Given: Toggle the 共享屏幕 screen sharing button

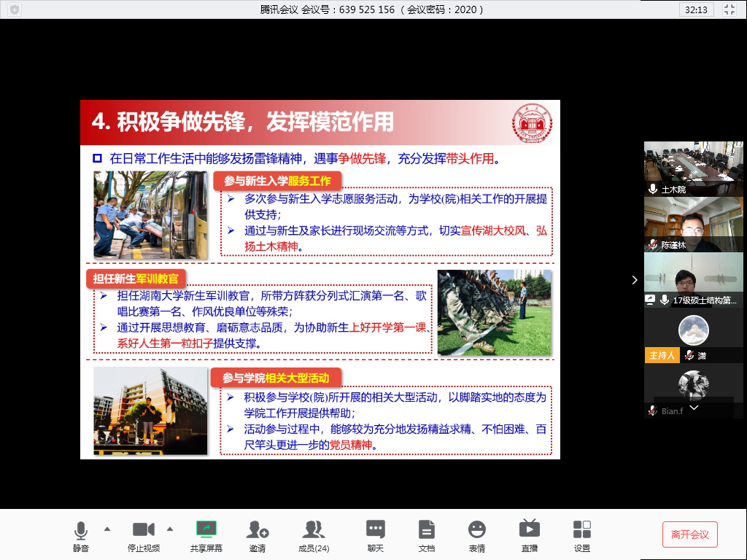Looking at the screenshot, I should [206, 534].
